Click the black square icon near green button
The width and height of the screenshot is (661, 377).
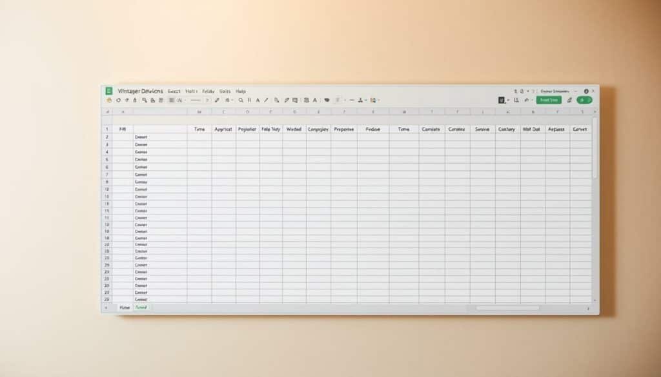pyautogui.click(x=501, y=100)
